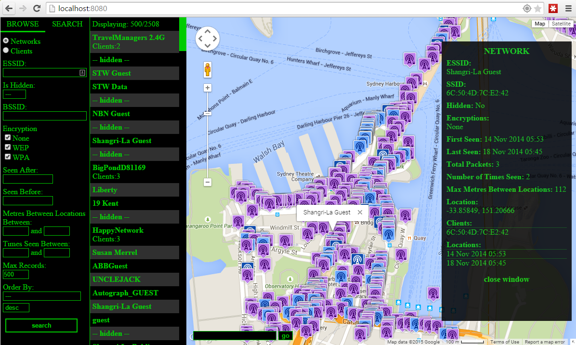Screen dimensions: 576x345
Task: Click location entry 14 Nov 2014 05:53
Action: [x=476, y=253]
